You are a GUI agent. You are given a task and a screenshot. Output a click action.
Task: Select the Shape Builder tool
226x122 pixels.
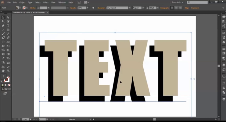point(3,50)
